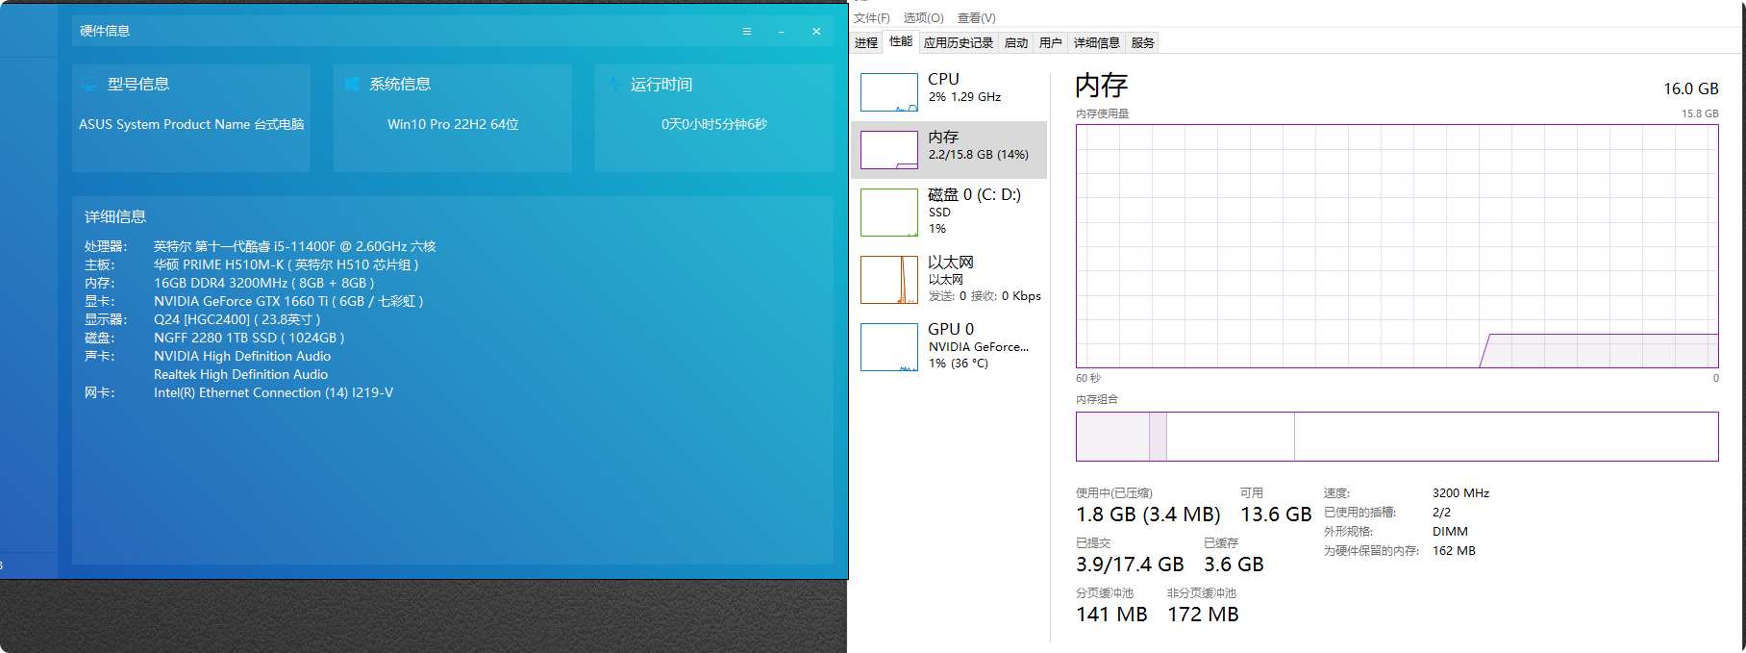Switch to the 用户 tab
This screenshot has width=1746, height=653.
[x=1051, y=42]
